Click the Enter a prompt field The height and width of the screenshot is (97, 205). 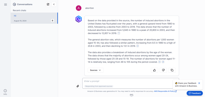click(130, 83)
